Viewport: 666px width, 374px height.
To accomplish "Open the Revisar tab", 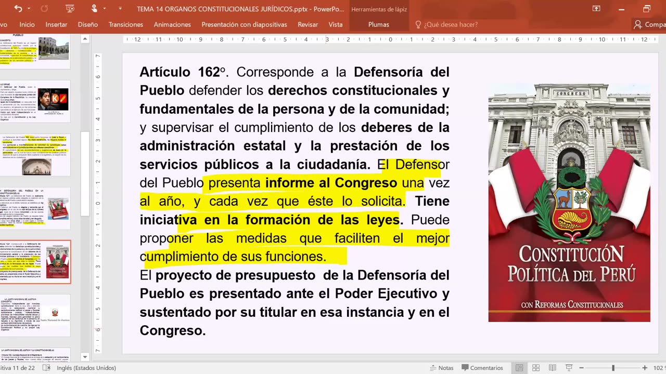I will coord(308,24).
